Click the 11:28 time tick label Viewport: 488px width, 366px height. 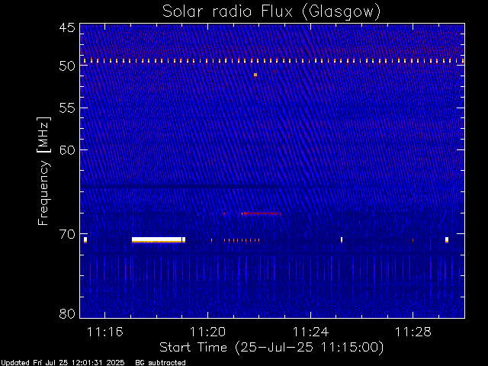tap(413, 332)
